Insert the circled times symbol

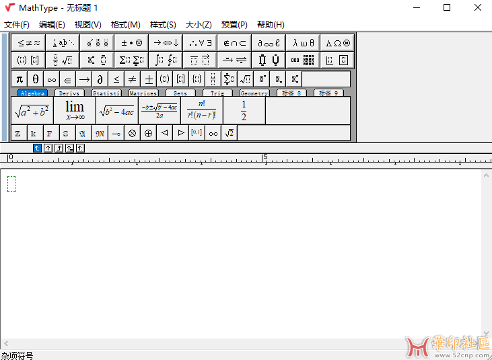(x=133, y=134)
